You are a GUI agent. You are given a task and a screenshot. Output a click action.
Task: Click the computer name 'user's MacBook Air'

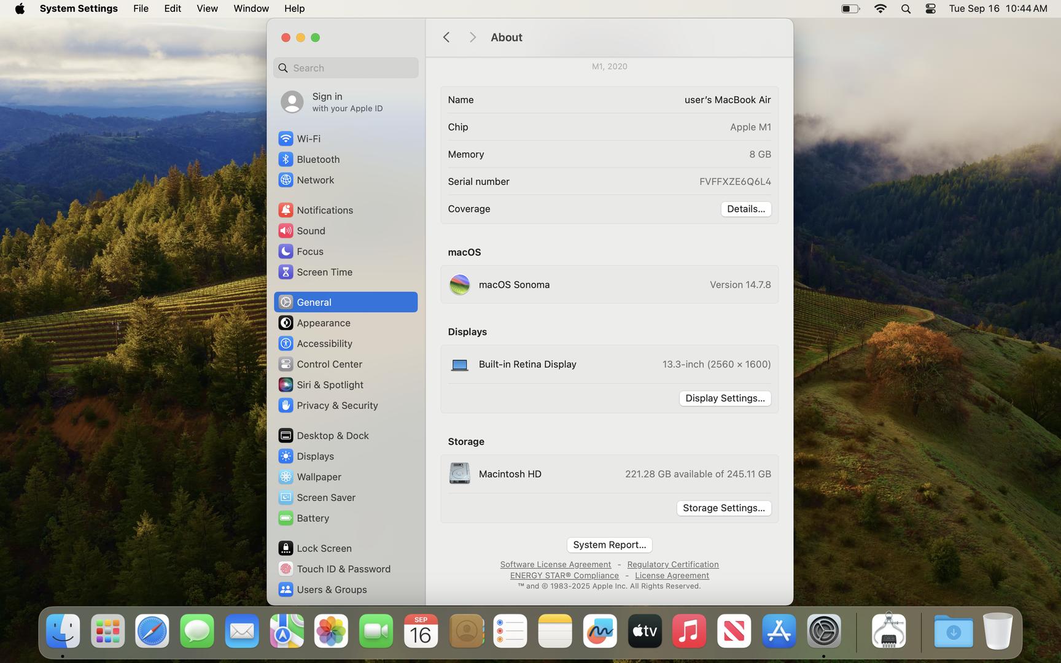(x=727, y=99)
